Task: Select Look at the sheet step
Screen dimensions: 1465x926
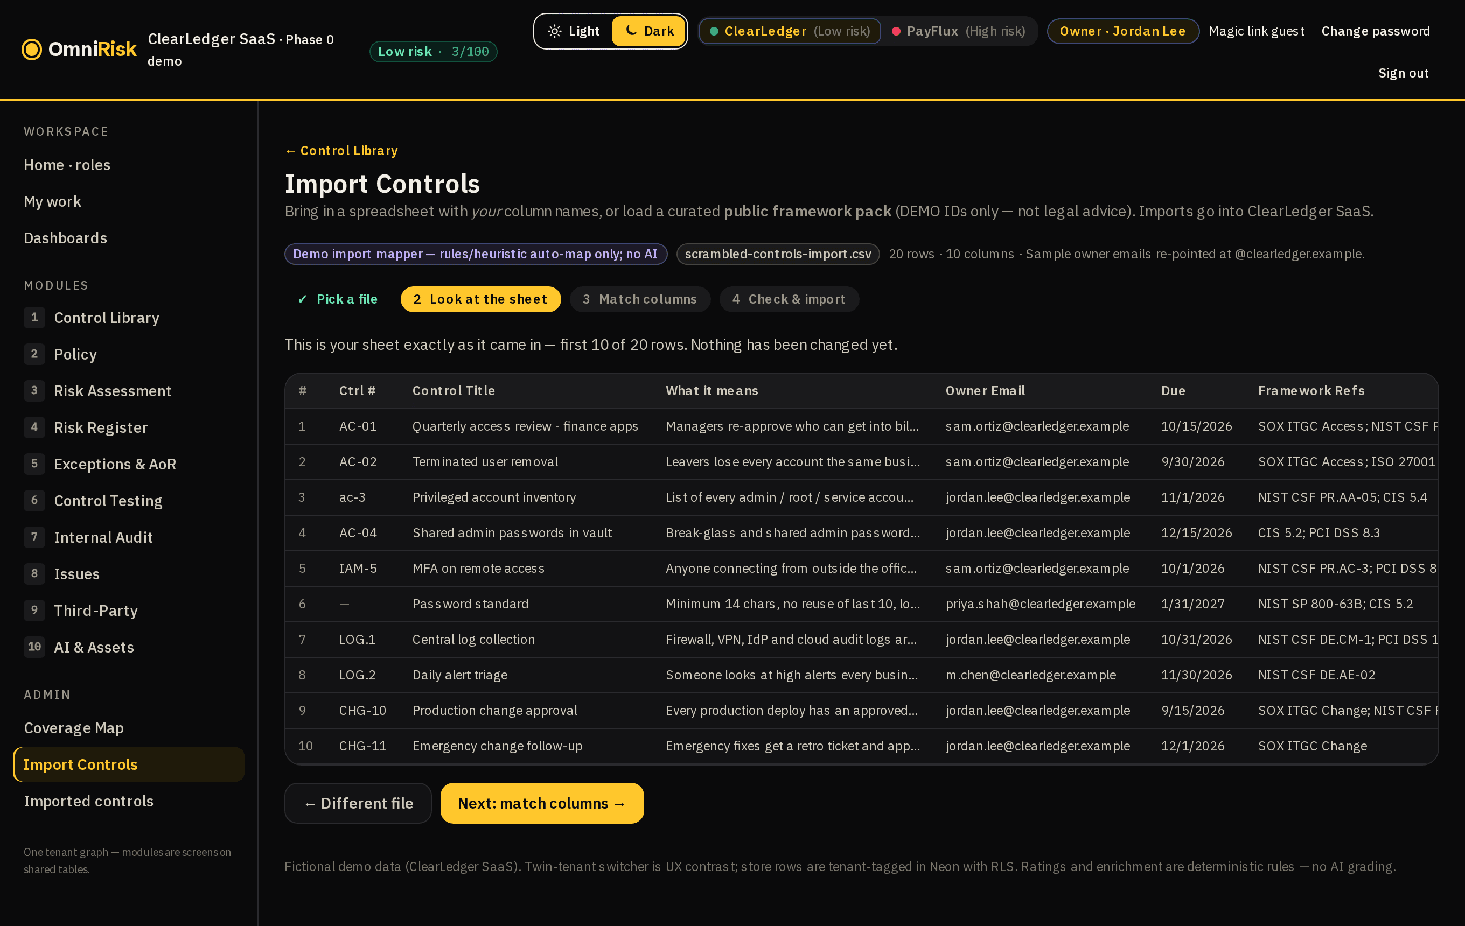Action: click(x=480, y=299)
